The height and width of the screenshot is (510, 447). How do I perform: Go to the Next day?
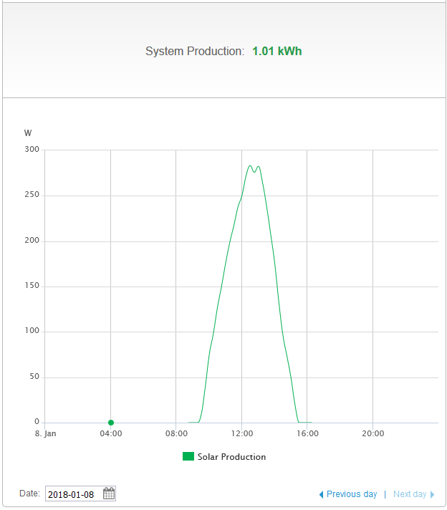[x=410, y=494]
